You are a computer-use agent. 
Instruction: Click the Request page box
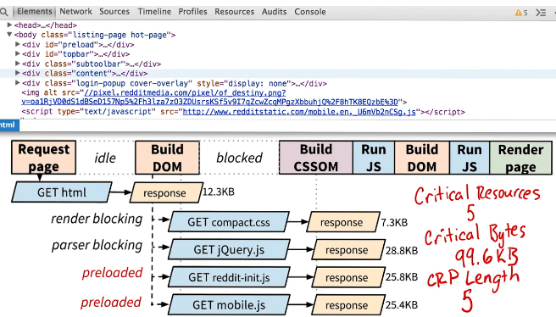coord(43,158)
